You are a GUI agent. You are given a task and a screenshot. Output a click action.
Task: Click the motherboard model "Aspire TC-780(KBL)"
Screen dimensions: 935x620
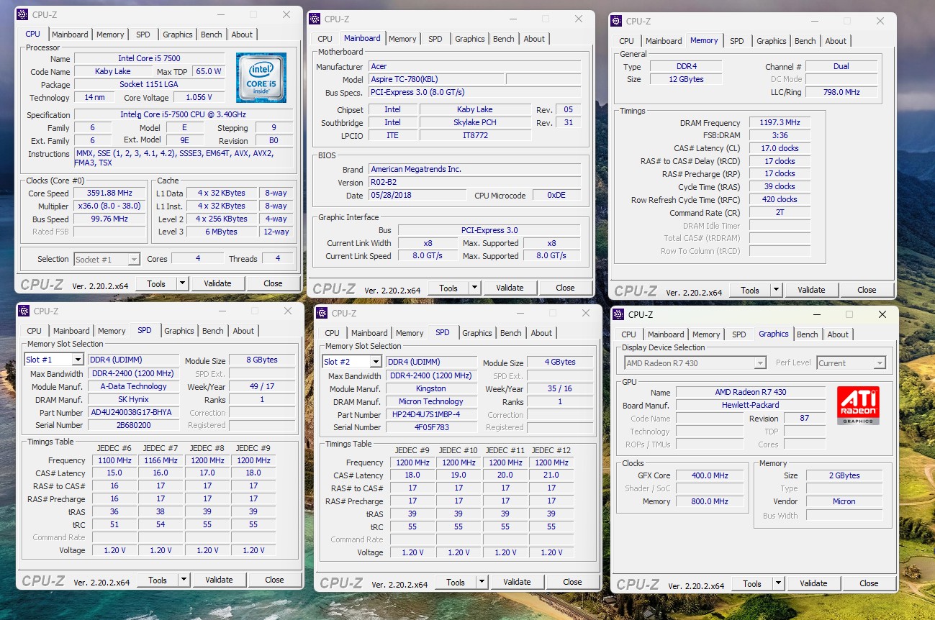click(436, 79)
